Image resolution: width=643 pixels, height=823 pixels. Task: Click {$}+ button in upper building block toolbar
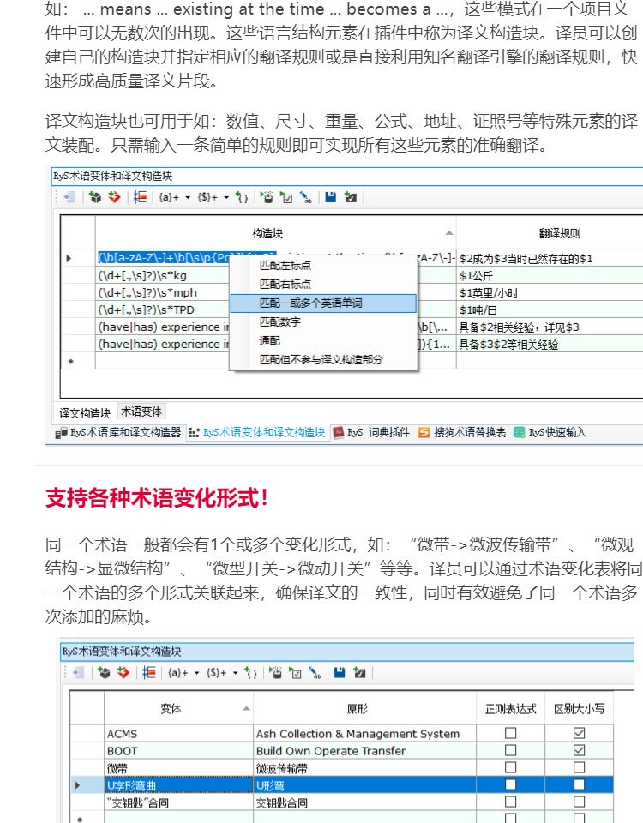point(207,197)
